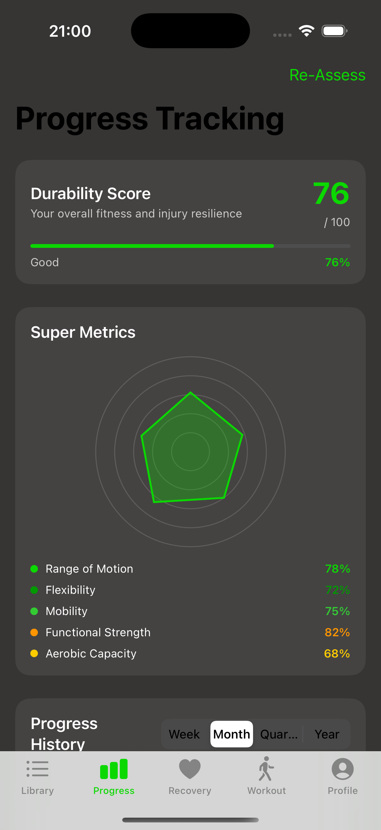
Task: Select the Month segment
Action: [231, 734]
